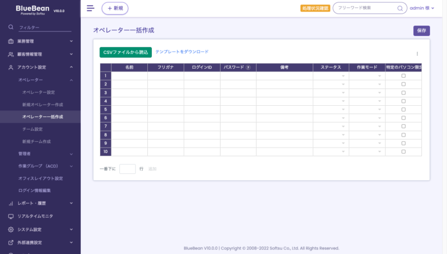This screenshot has width=447, height=254.
Task: Click the row count input field
Action: pos(127,169)
